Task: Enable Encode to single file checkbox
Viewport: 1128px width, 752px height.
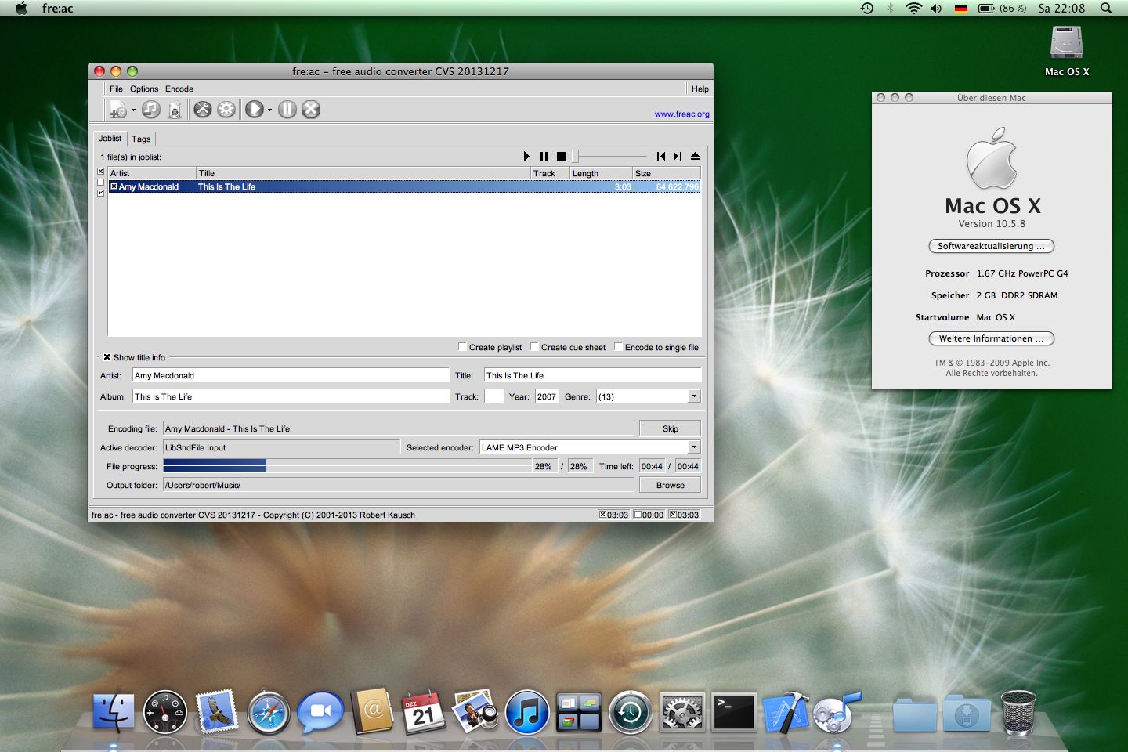Action: coord(618,347)
